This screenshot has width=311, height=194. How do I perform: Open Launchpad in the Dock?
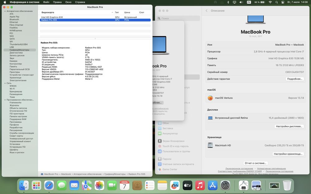pos(36,186)
